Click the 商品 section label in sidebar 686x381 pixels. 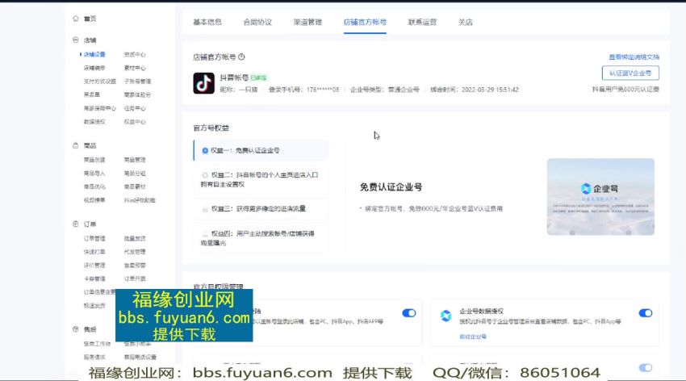coord(90,145)
